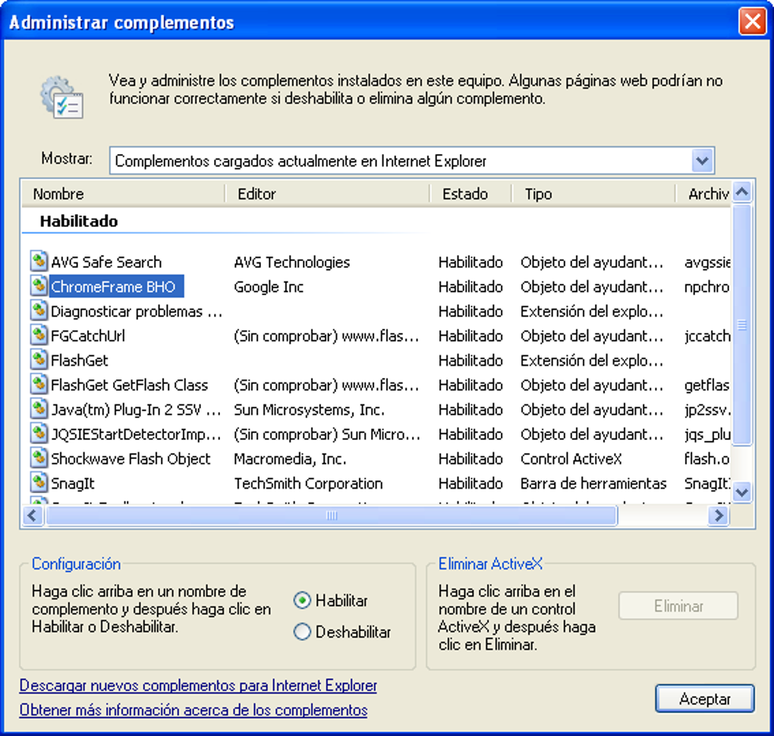Select the Diagnosticar problemas entry
Screen dimensions: 774x736
[x=137, y=311]
